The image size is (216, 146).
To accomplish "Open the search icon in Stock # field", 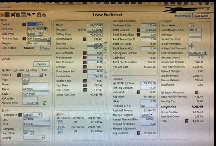I will click(41, 75).
